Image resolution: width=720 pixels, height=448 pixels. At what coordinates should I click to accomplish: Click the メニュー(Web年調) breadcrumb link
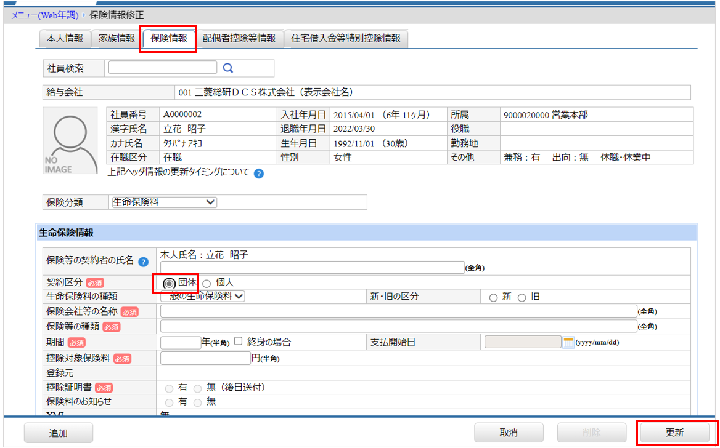click(x=45, y=15)
